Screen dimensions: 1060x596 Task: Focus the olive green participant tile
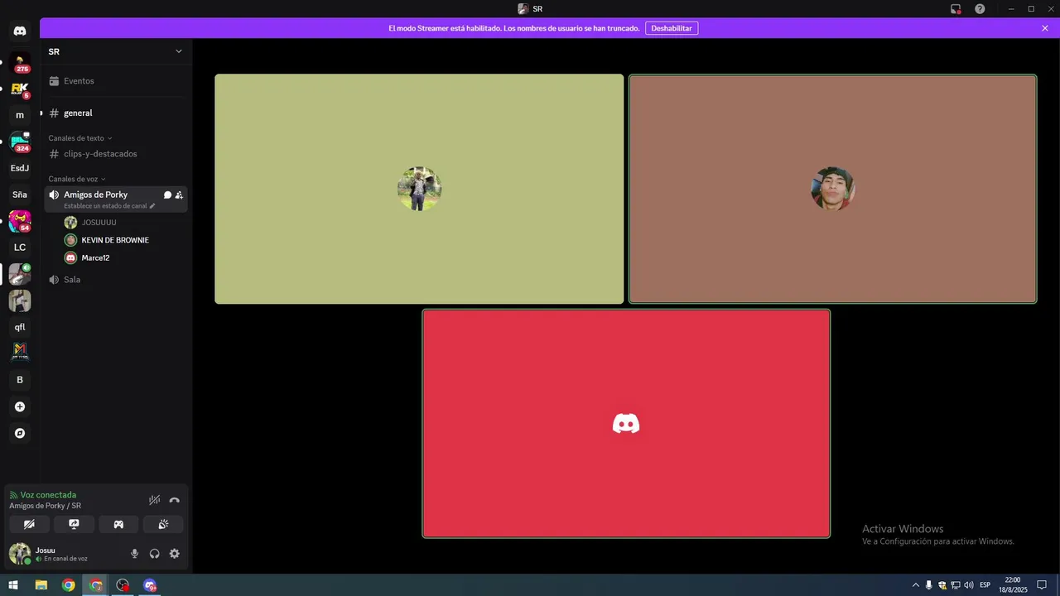(419, 189)
